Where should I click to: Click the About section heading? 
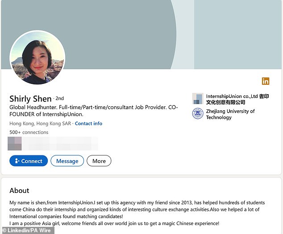[19, 190]
